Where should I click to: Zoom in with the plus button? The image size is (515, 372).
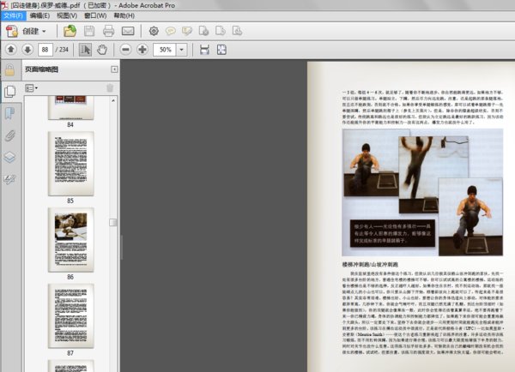pos(142,51)
